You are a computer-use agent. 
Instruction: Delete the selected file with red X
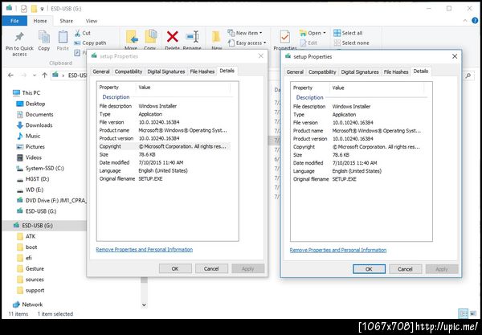[172, 37]
